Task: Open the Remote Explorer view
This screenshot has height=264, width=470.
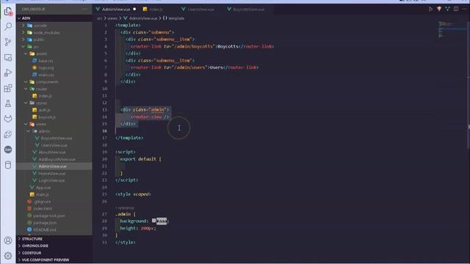Action: pos(8,57)
